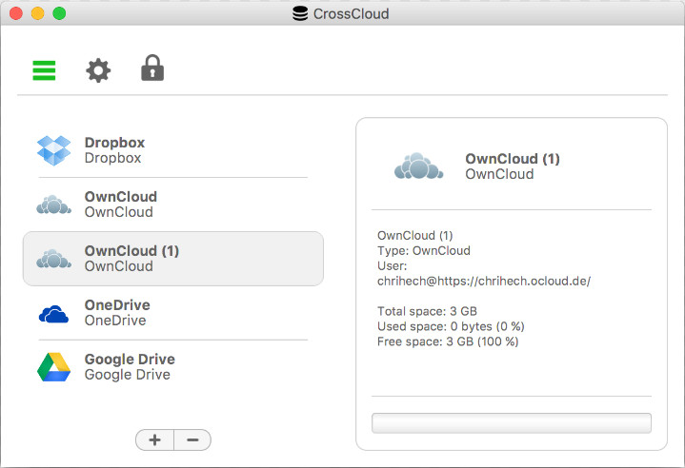Click the CrossCloud title bar icon

(300, 13)
